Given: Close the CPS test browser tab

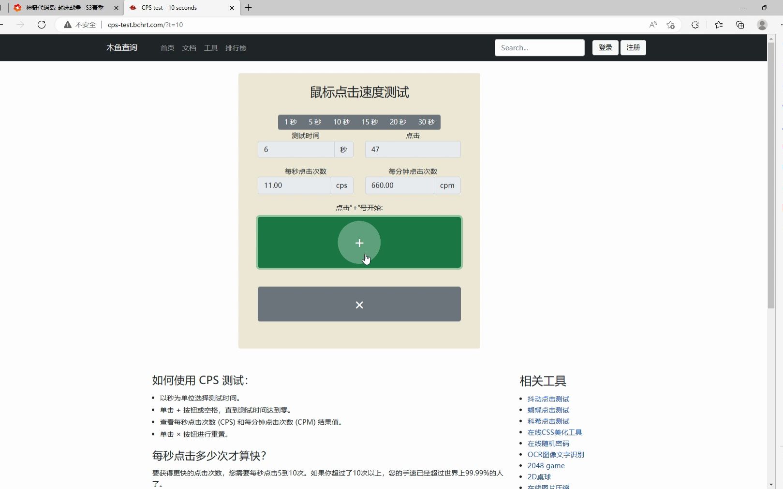Looking at the screenshot, I should (x=232, y=8).
